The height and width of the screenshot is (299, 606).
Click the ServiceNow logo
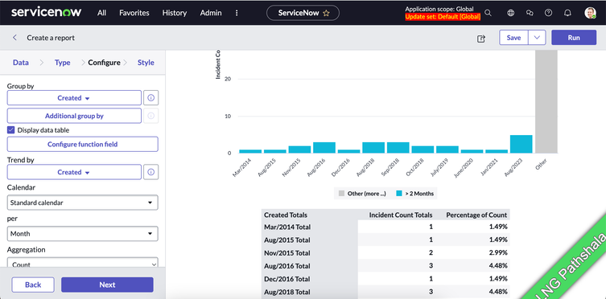(47, 12)
